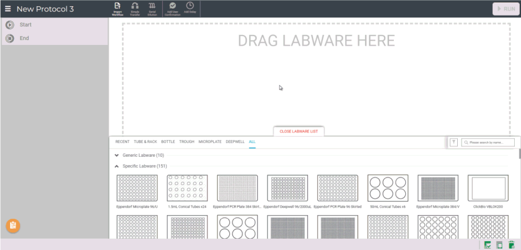Switch to the RECENT labware tab
The height and width of the screenshot is (250, 521).
(122, 142)
